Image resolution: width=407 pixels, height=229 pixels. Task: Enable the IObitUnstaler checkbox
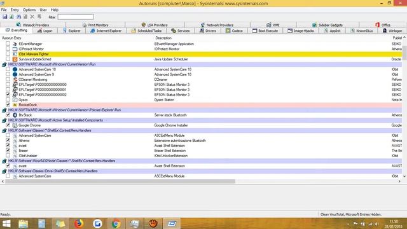[8, 155]
